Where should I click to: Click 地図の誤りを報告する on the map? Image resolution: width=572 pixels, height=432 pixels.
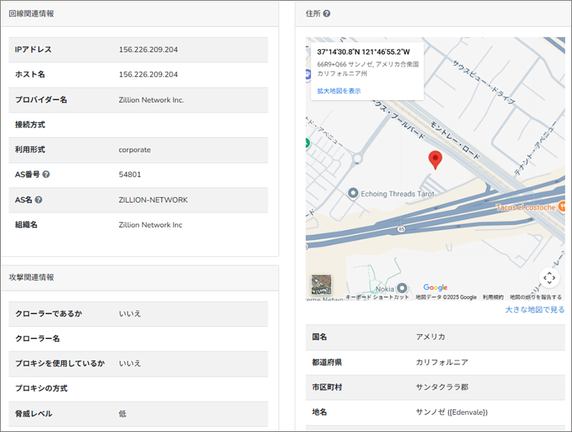pos(536,297)
